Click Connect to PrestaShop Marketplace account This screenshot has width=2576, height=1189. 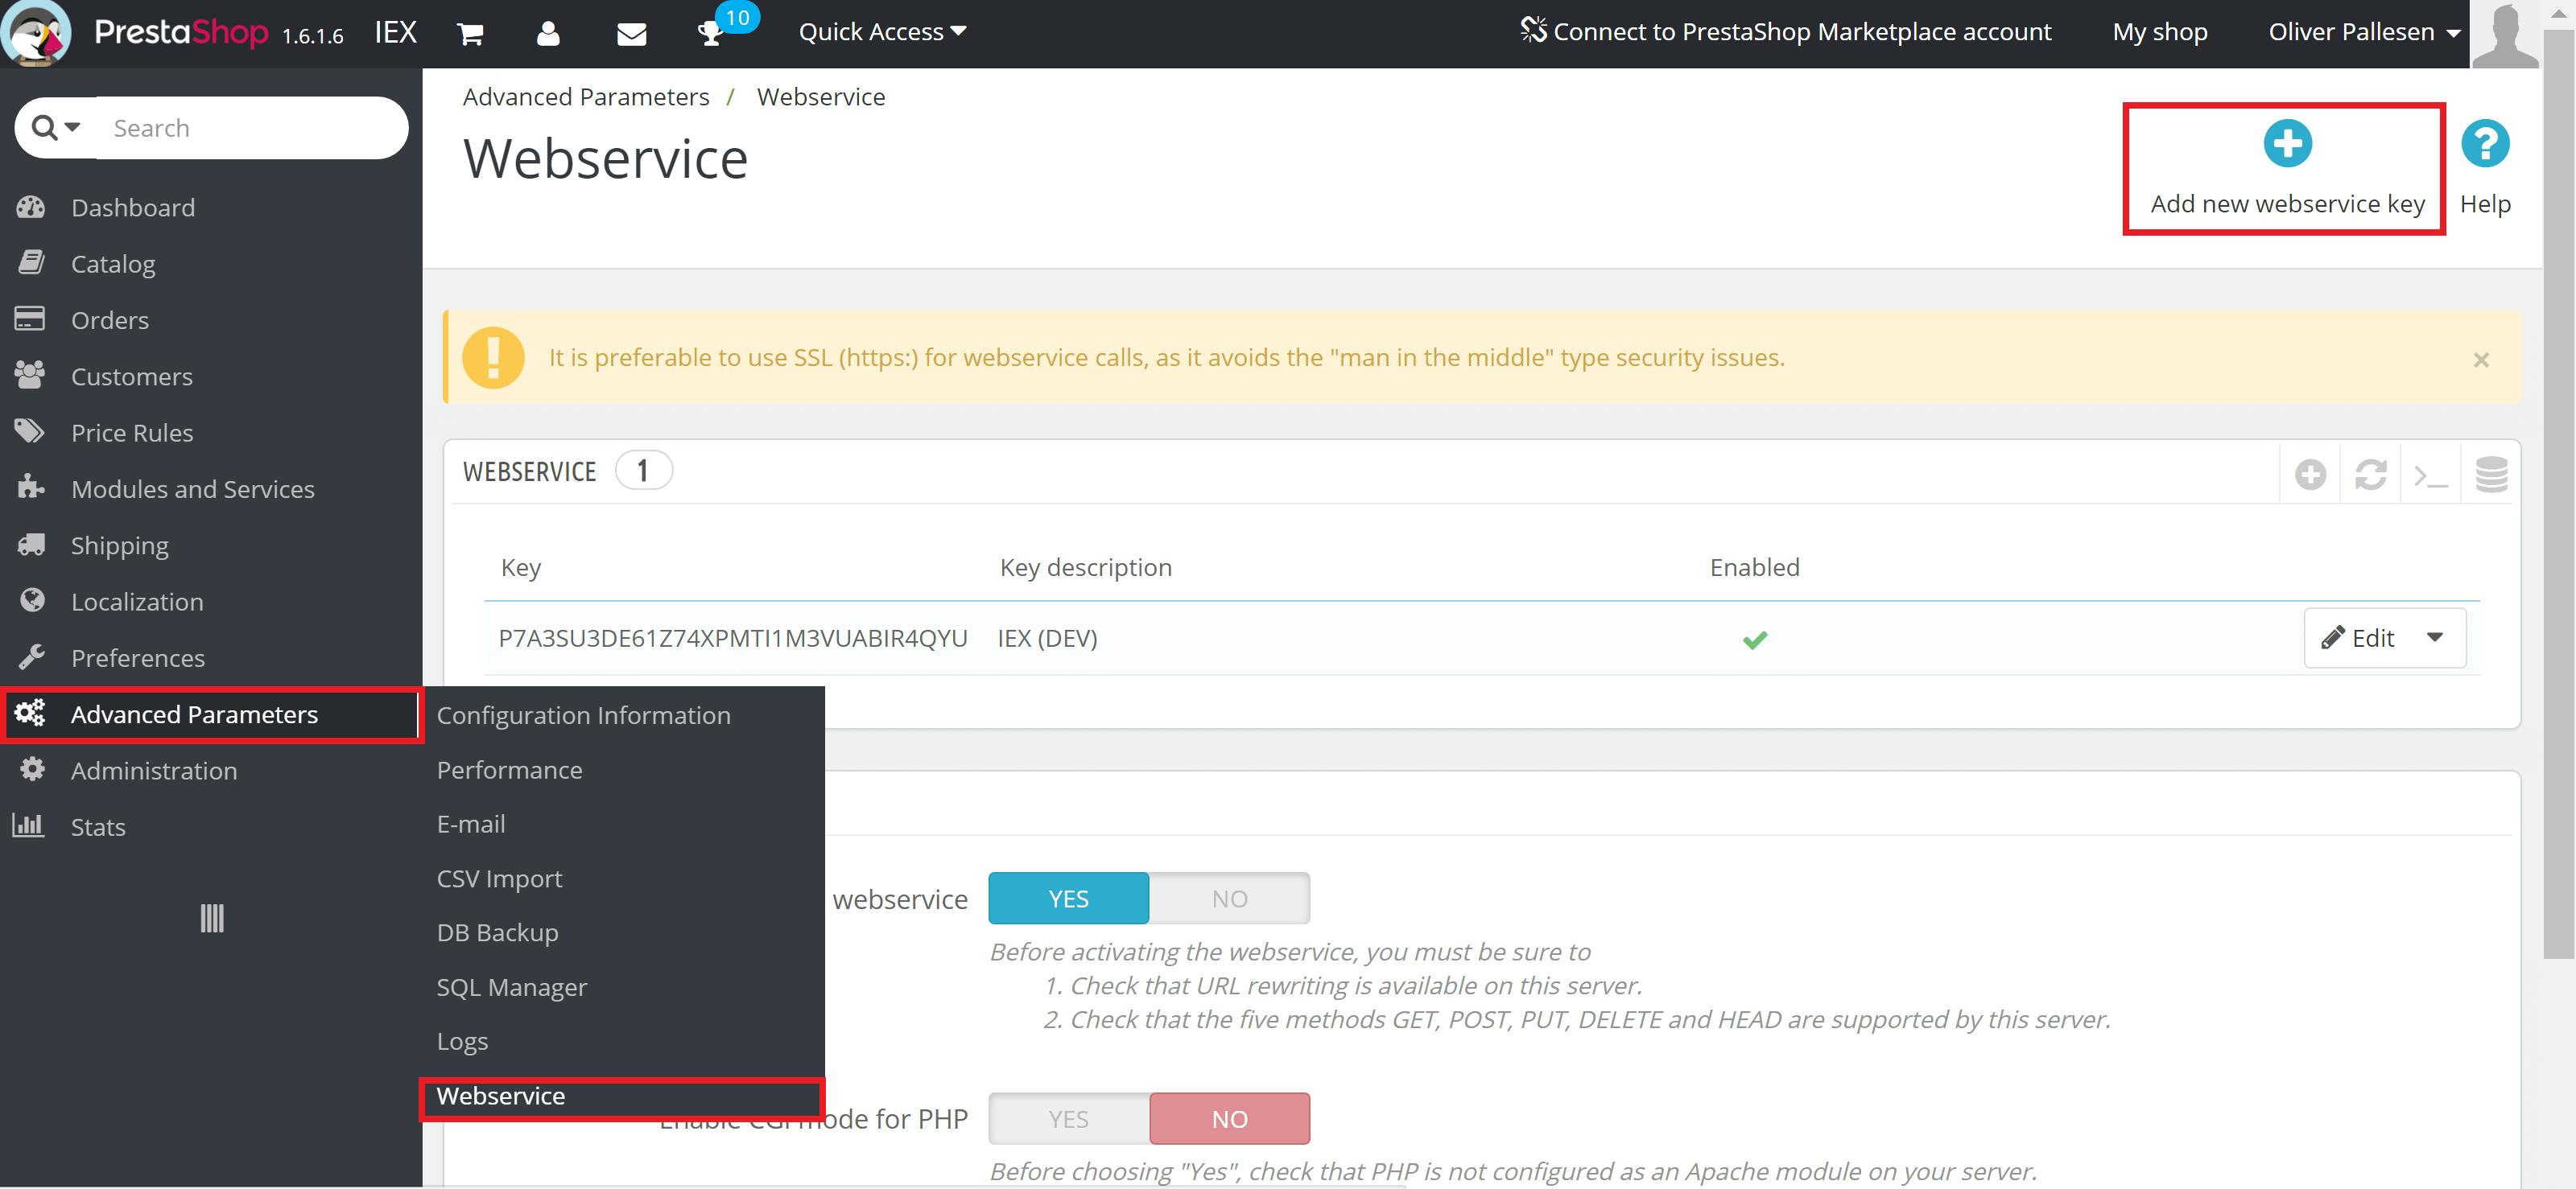pos(1786,32)
